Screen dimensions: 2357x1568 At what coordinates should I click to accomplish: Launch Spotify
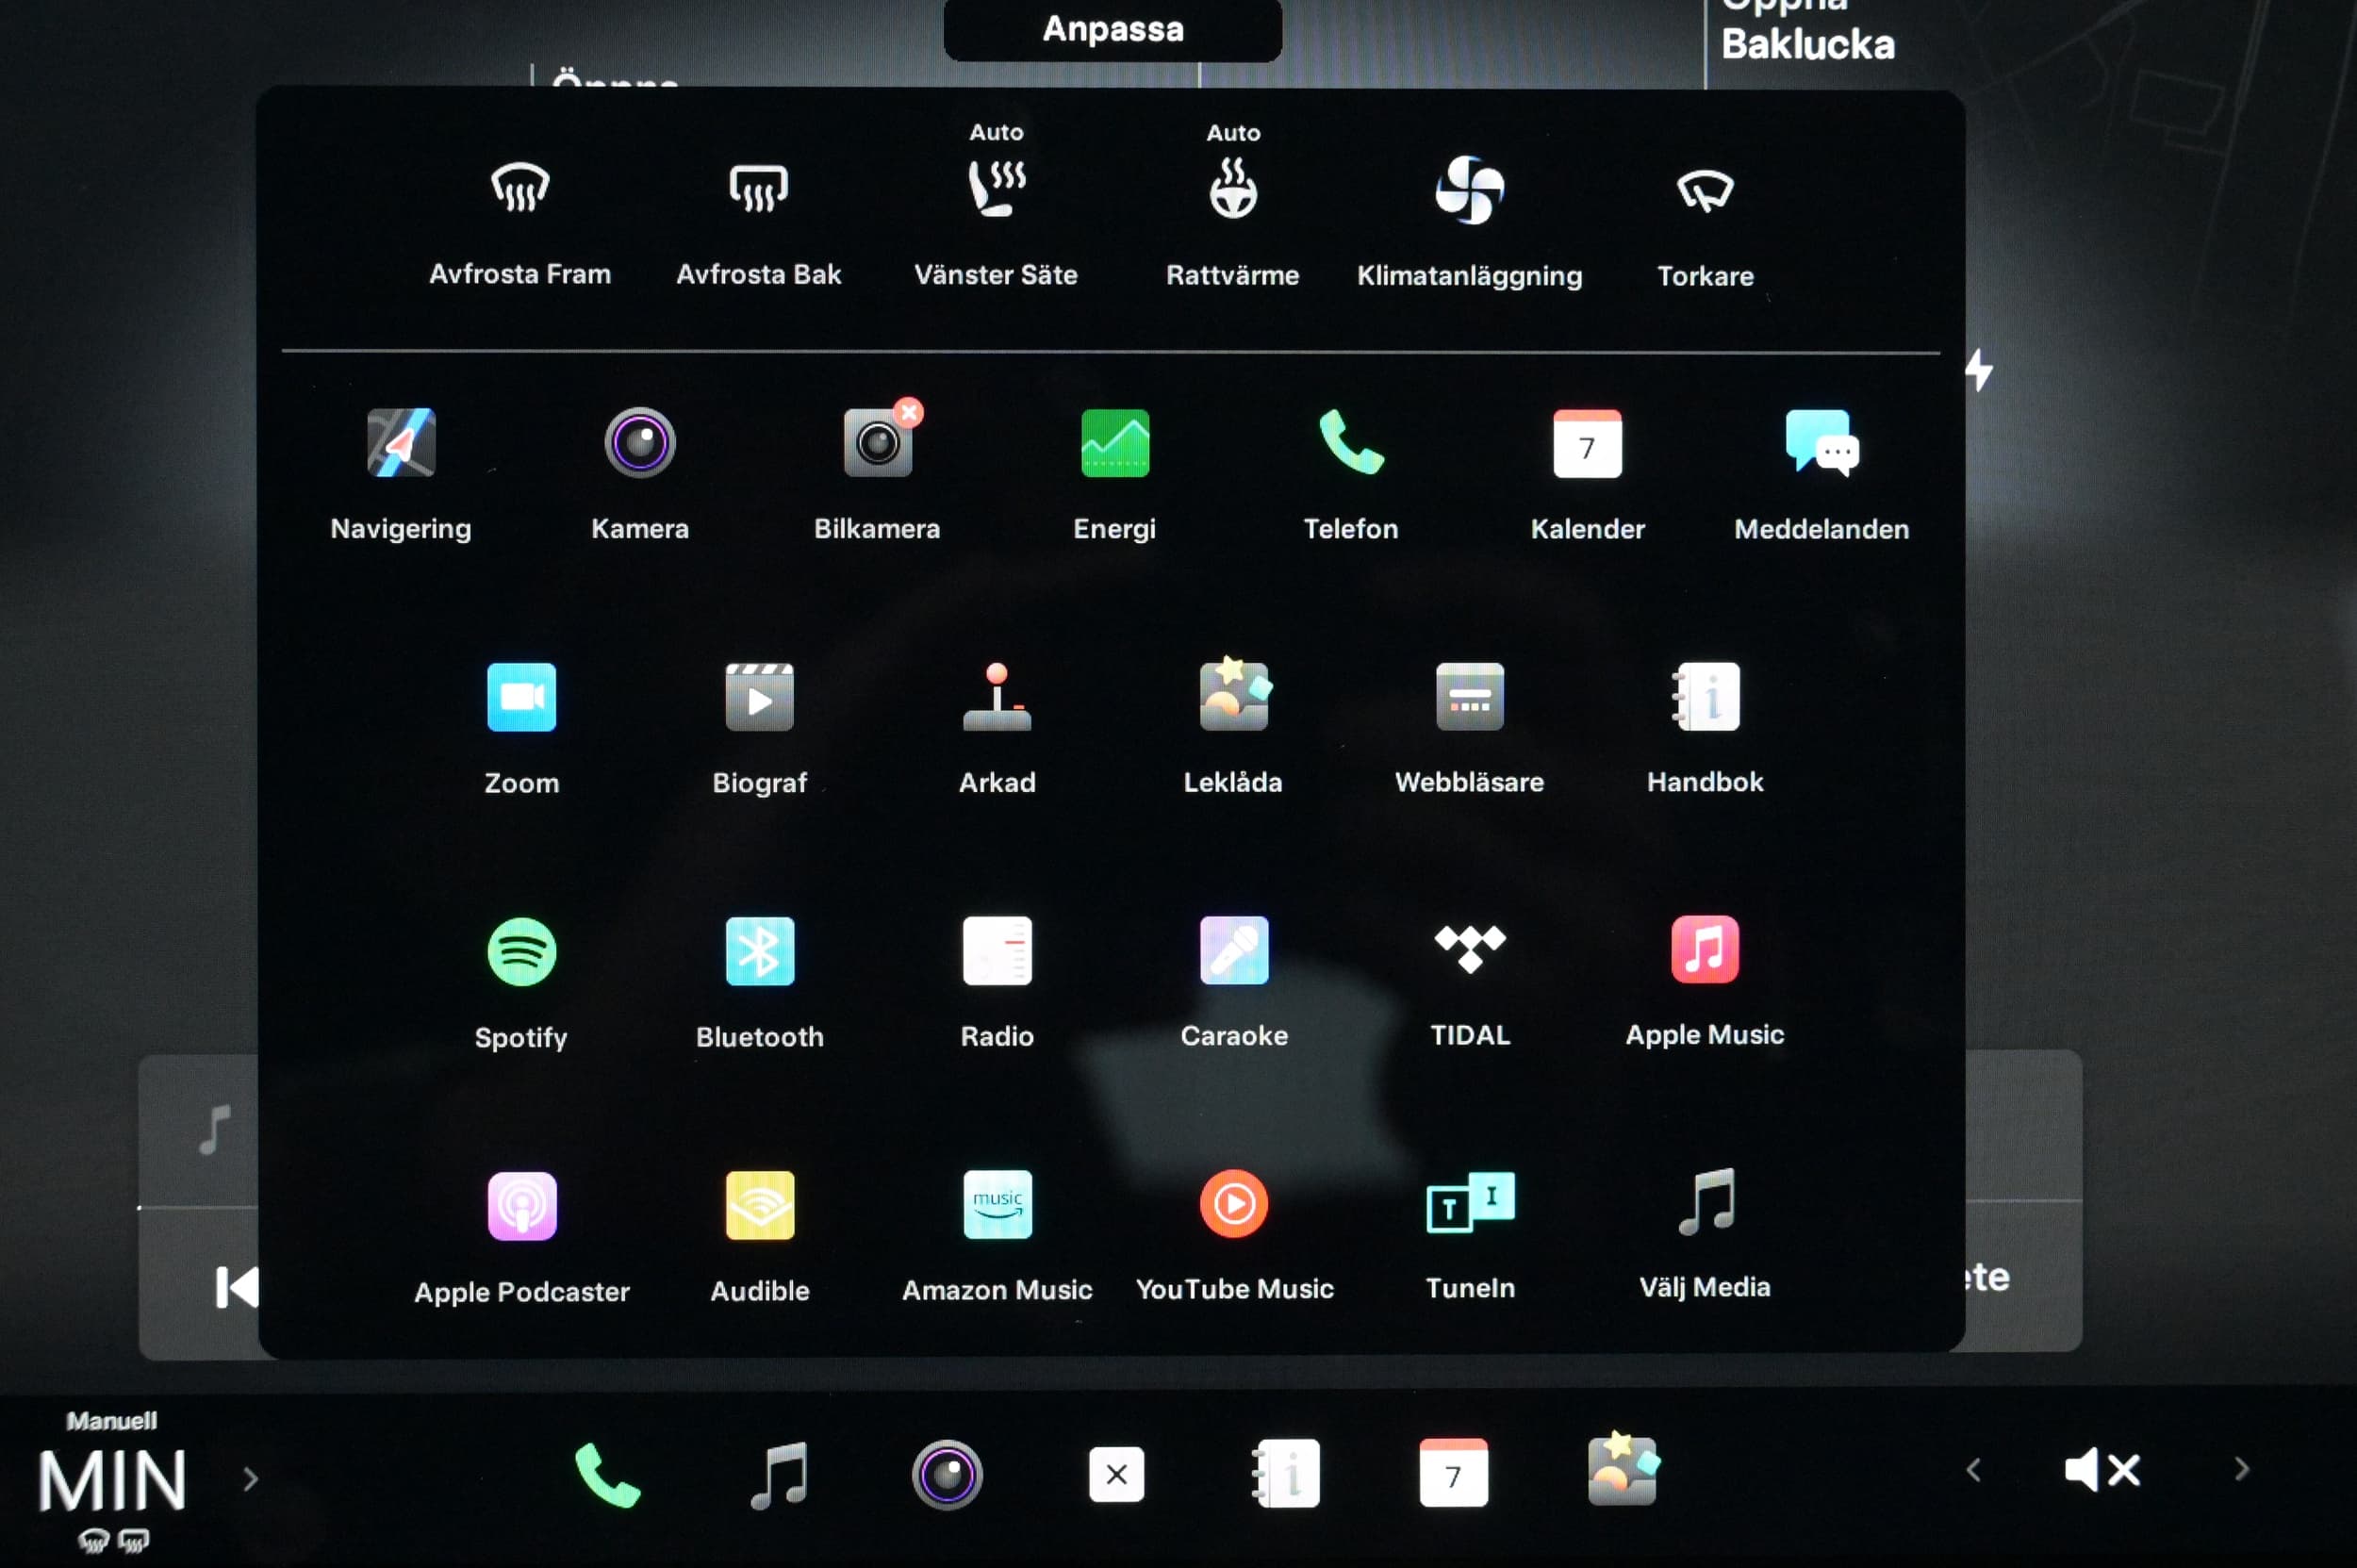click(521, 951)
